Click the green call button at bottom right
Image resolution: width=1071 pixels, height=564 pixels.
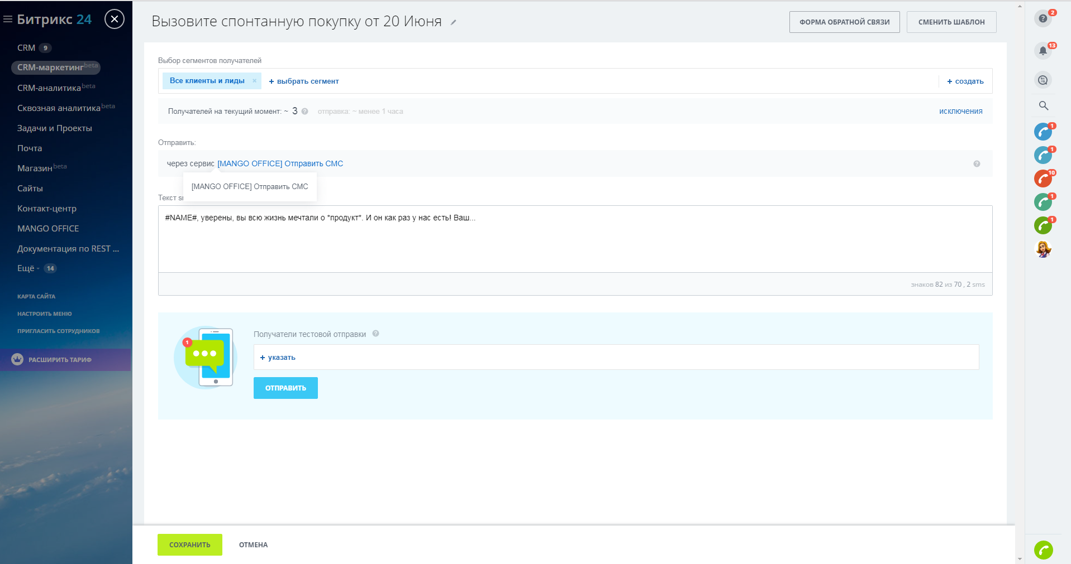[x=1043, y=550]
